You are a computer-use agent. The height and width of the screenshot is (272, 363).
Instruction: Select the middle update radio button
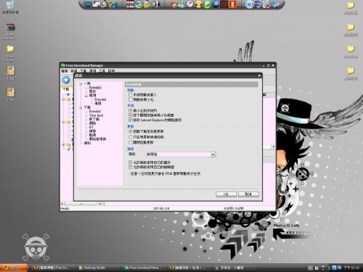pos(131,137)
